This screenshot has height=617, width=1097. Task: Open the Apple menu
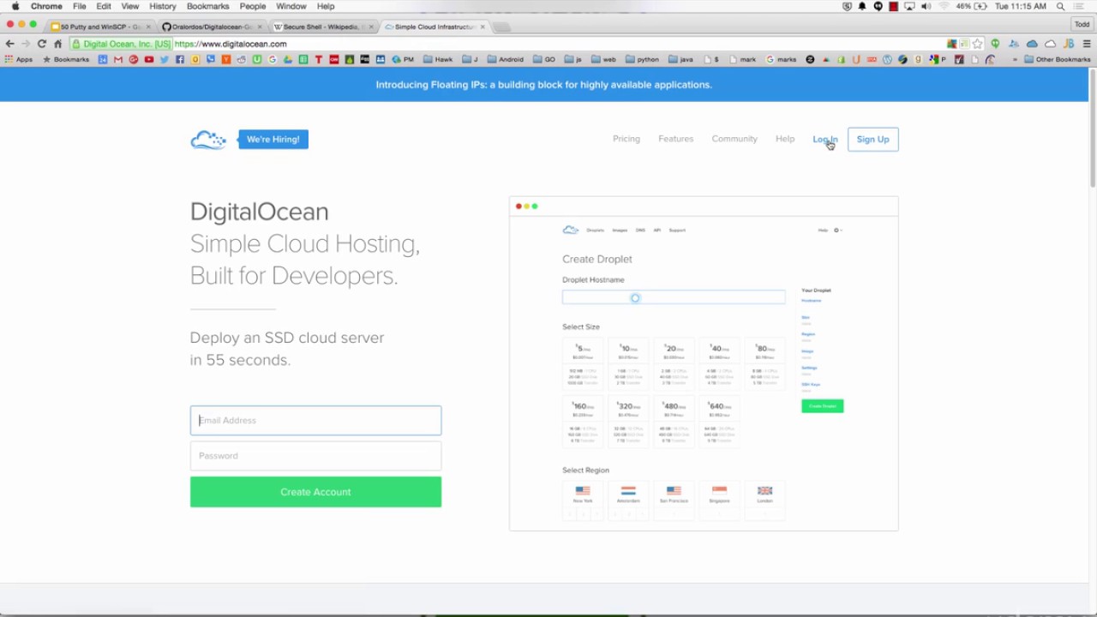(x=15, y=6)
